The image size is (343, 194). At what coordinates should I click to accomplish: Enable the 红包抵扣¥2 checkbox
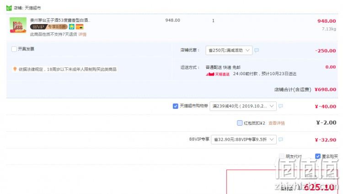[x=240, y=123]
